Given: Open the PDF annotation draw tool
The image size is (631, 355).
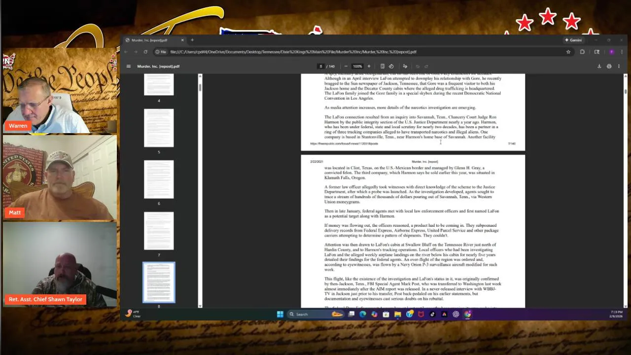Looking at the screenshot, I should tap(405, 66).
